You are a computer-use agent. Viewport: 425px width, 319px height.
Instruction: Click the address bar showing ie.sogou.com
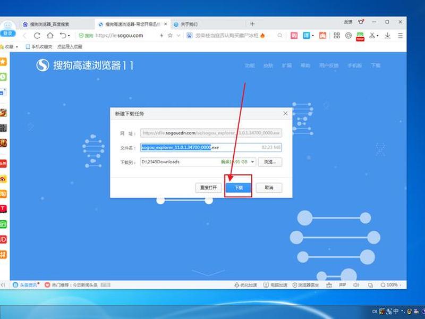(119, 36)
